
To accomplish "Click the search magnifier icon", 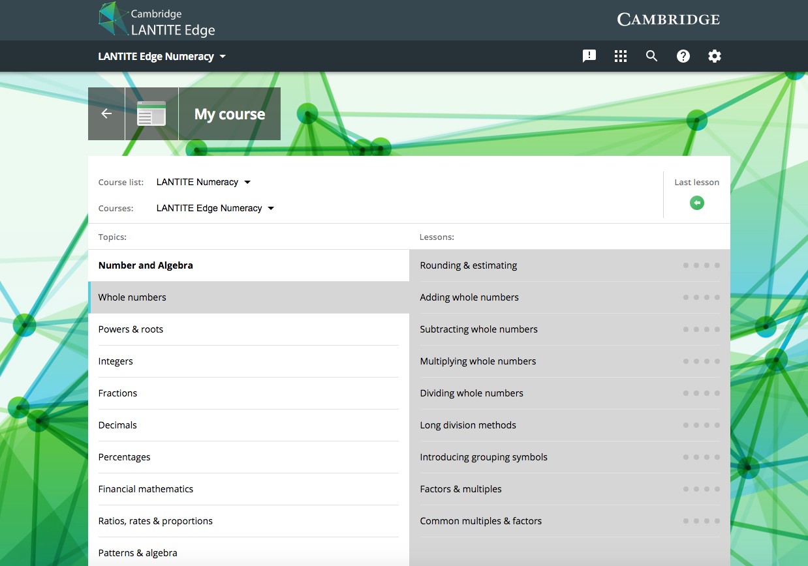I will pyautogui.click(x=651, y=56).
